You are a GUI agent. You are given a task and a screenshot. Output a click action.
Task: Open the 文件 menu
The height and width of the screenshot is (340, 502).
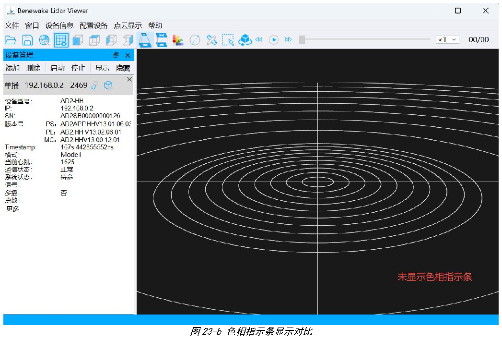(x=12, y=25)
